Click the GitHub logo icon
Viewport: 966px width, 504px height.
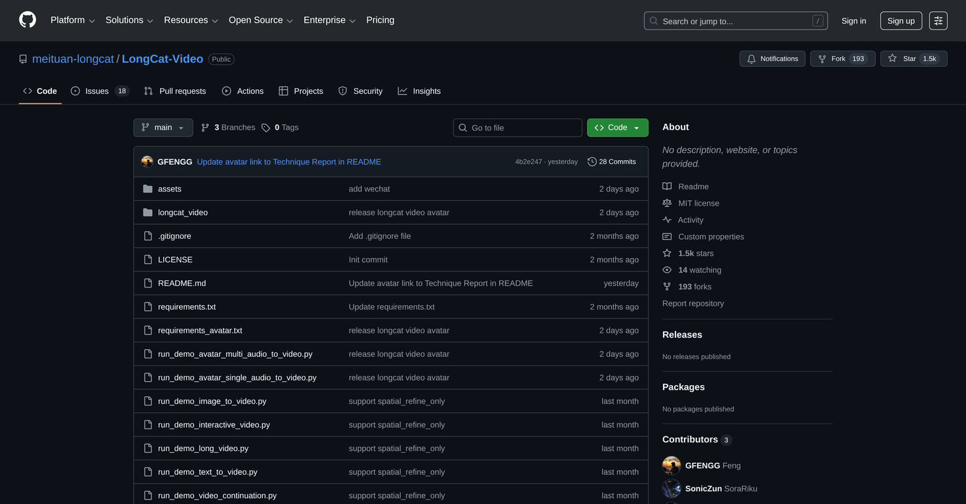click(x=28, y=20)
